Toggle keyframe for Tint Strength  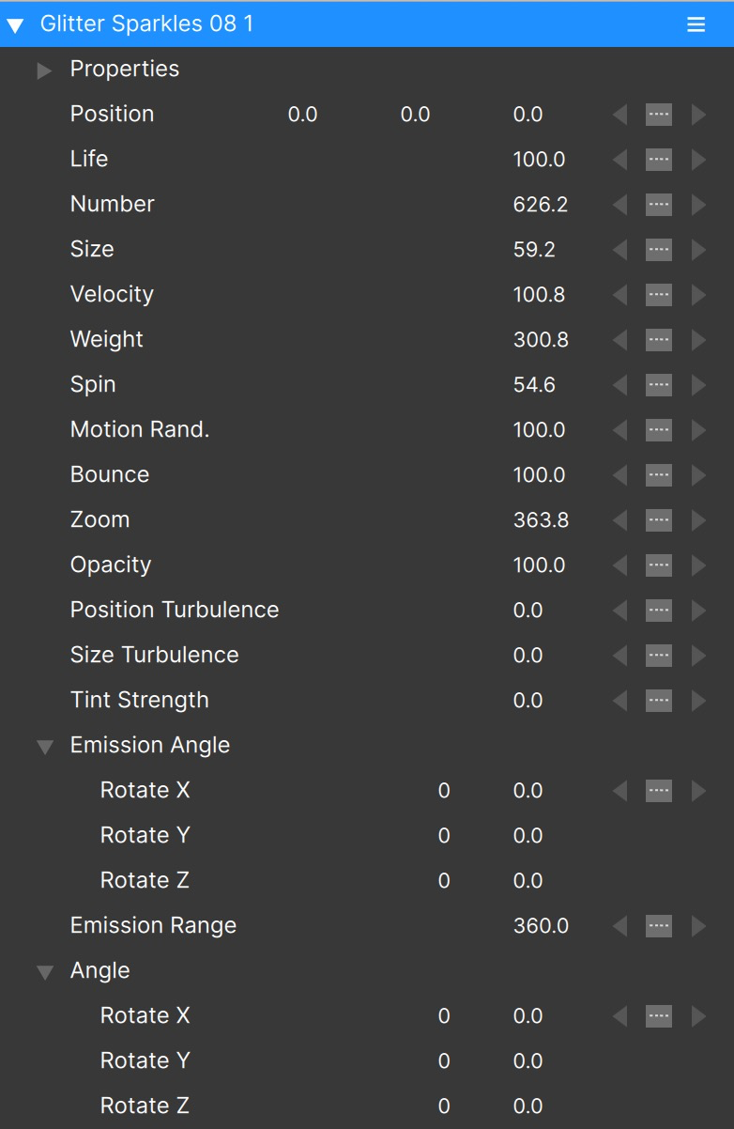pyautogui.click(x=659, y=701)
